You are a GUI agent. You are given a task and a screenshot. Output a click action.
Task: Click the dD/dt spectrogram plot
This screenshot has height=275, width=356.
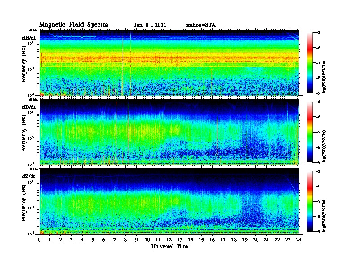click(x=169, y=132)
